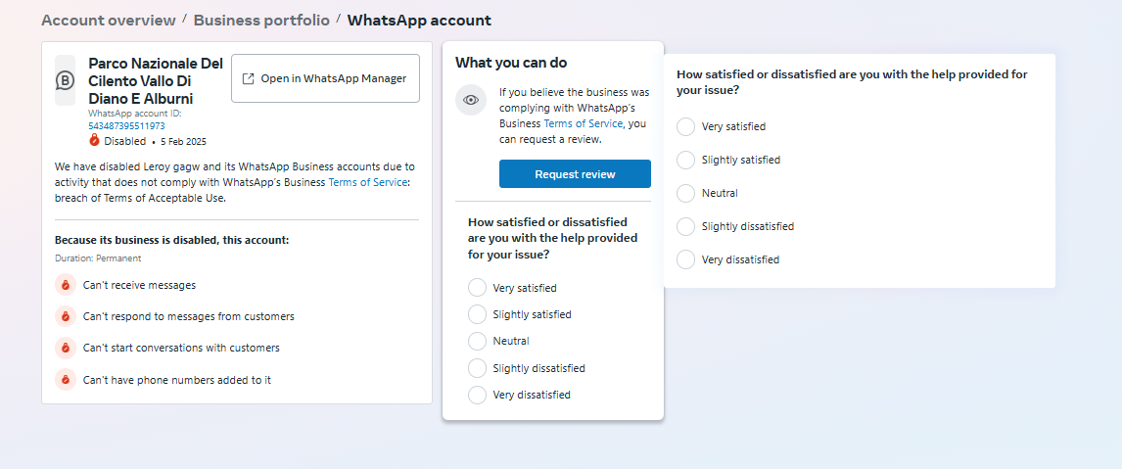This screenshot has width=1122, height=469.
Task: Click icon beside Can't respond to messages
Action: pyautogui.click(x=66, y=316)
